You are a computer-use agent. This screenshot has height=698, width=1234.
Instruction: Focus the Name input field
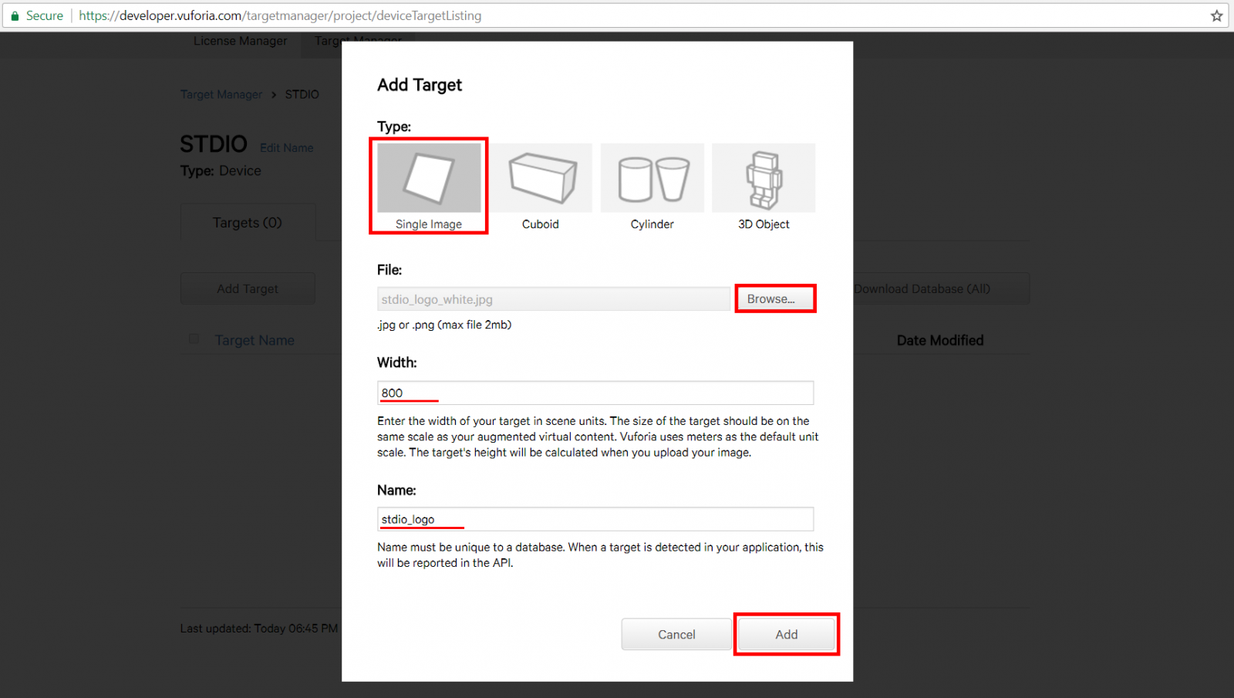(595, 519)
